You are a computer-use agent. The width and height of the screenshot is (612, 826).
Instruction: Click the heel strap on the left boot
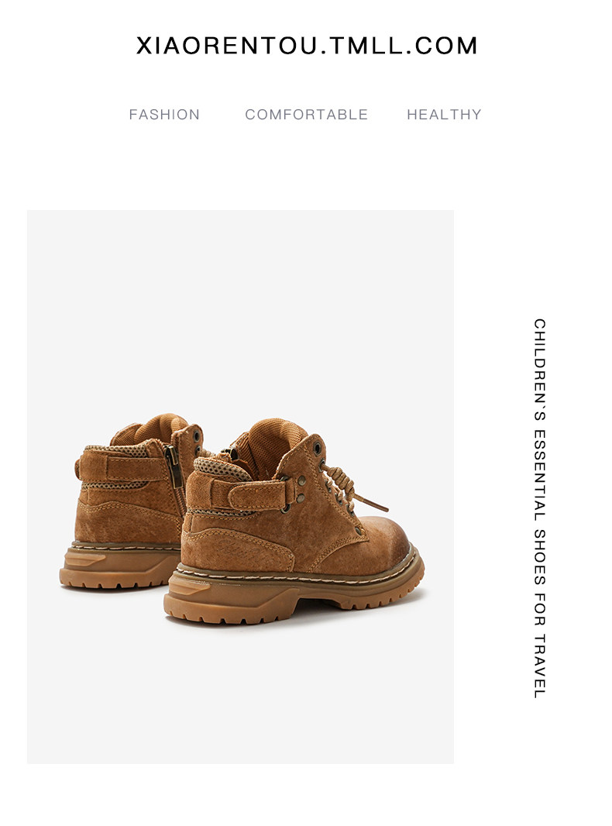coord(122,467)
